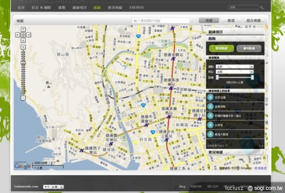This screenshot has width=285, height=193.
Task: Click the K metro icon at 捷運鹽埕埔站
Action: (x=111, y=144)
